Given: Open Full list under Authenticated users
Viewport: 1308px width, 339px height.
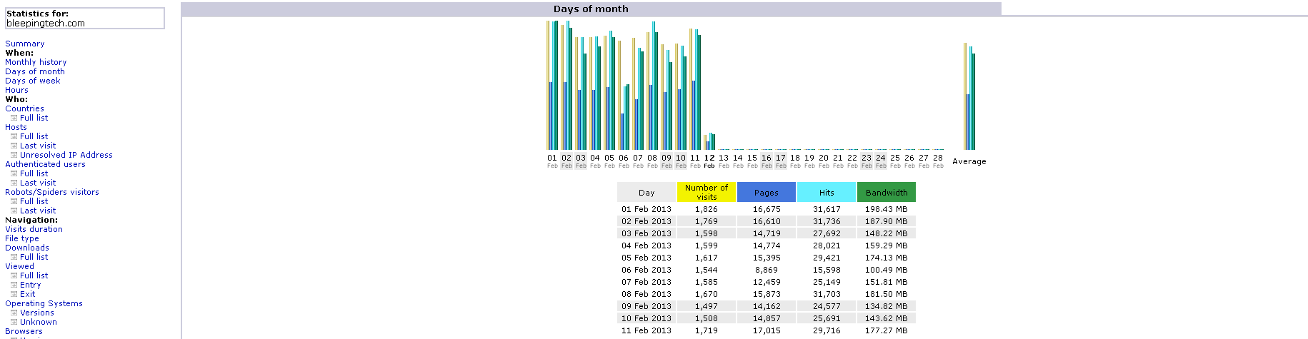Looking at the screenshot, I should point(34,173).
